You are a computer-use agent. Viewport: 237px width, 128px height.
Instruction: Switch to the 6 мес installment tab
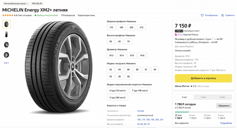[x=222, y=97]
